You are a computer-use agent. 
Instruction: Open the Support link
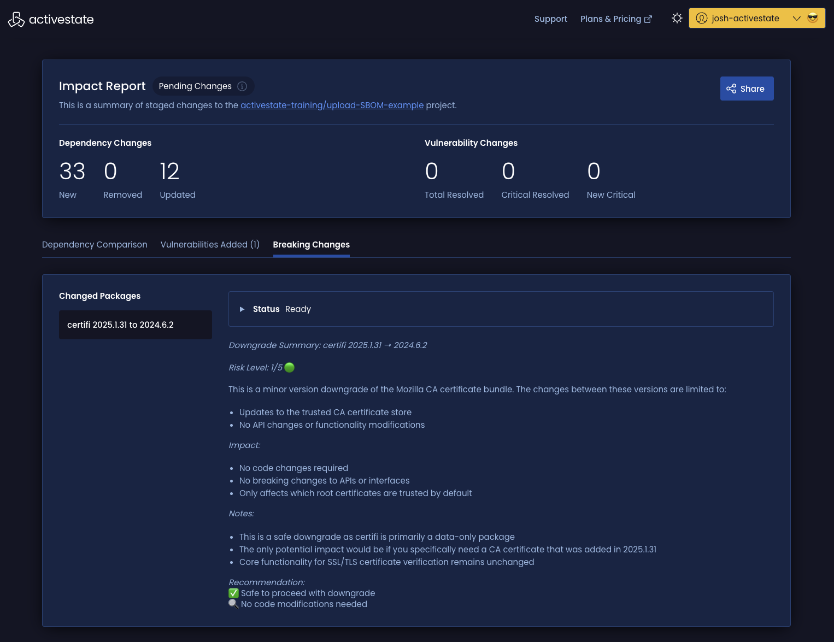(550, 19)
